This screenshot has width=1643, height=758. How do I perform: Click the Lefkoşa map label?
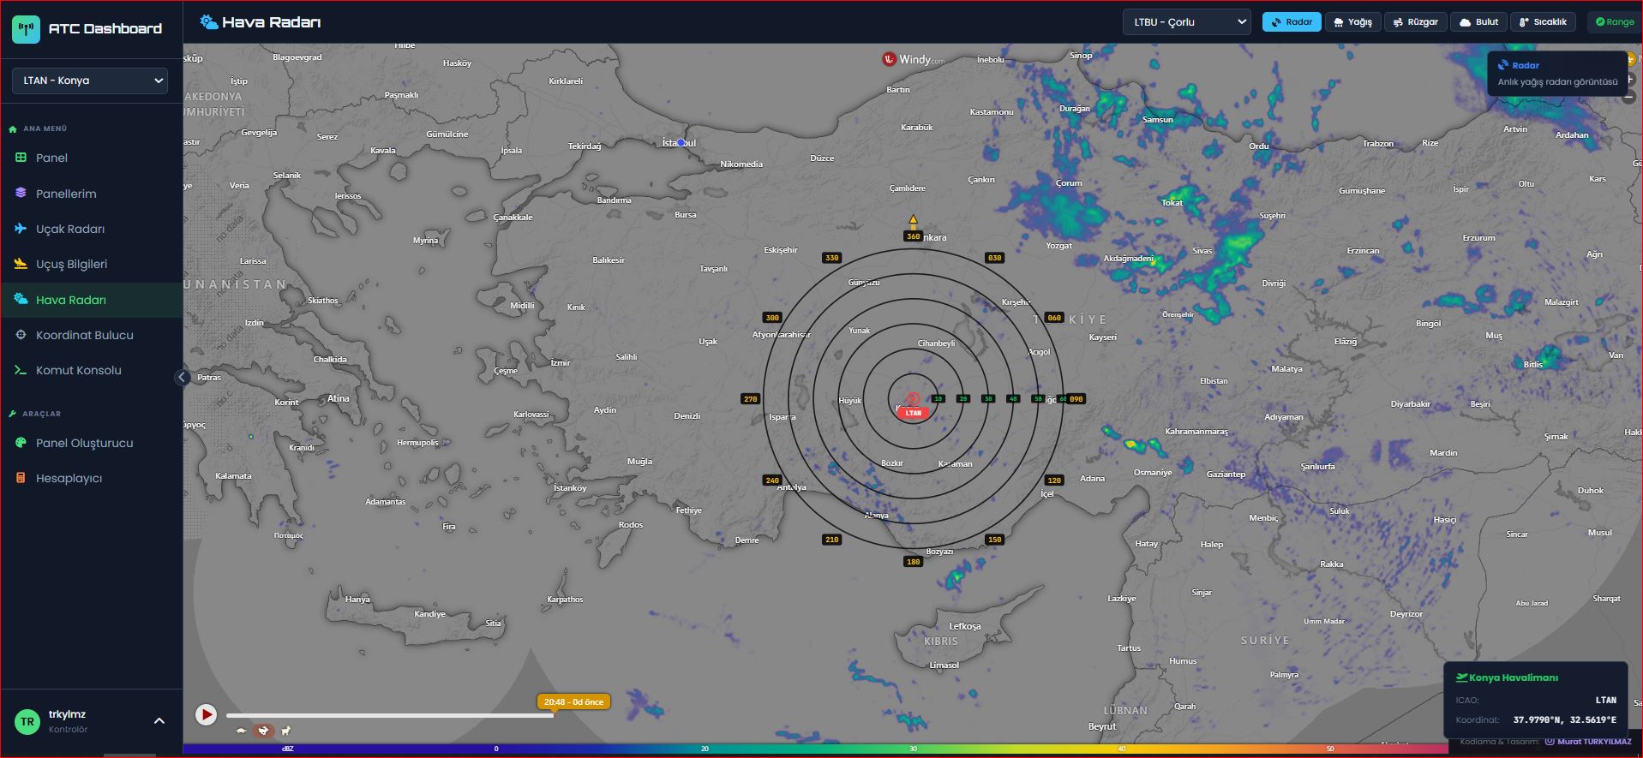click(x=965, y=626)
